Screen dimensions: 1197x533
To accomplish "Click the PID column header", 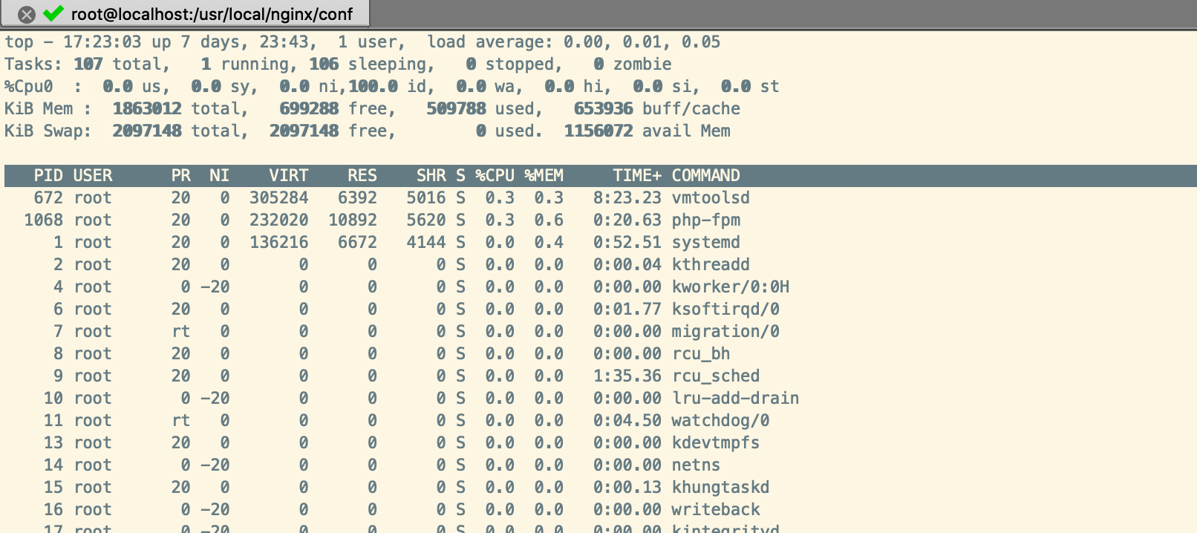I will [x=48, y=176].
